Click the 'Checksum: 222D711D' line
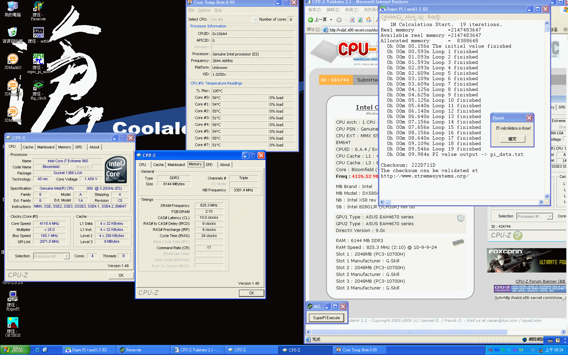The image size is (568, 355). (408, 165)
